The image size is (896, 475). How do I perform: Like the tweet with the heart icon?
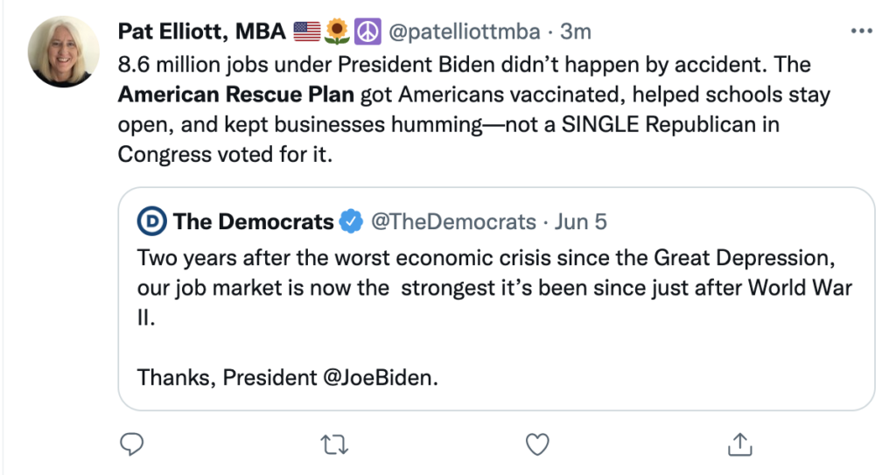(x=537, y=445)
